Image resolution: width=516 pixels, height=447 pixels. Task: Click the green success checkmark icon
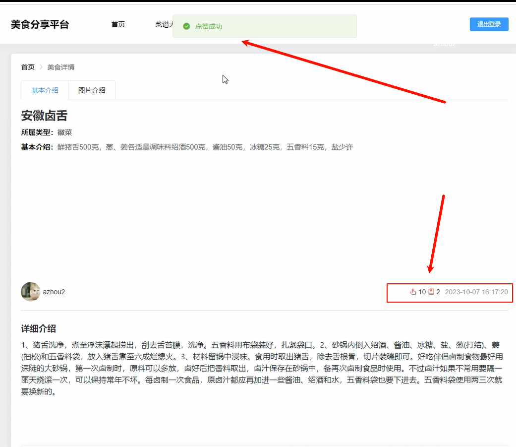(186, 26)
